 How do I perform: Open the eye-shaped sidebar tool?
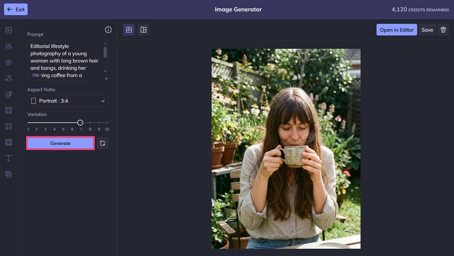[x=9, y=62]
